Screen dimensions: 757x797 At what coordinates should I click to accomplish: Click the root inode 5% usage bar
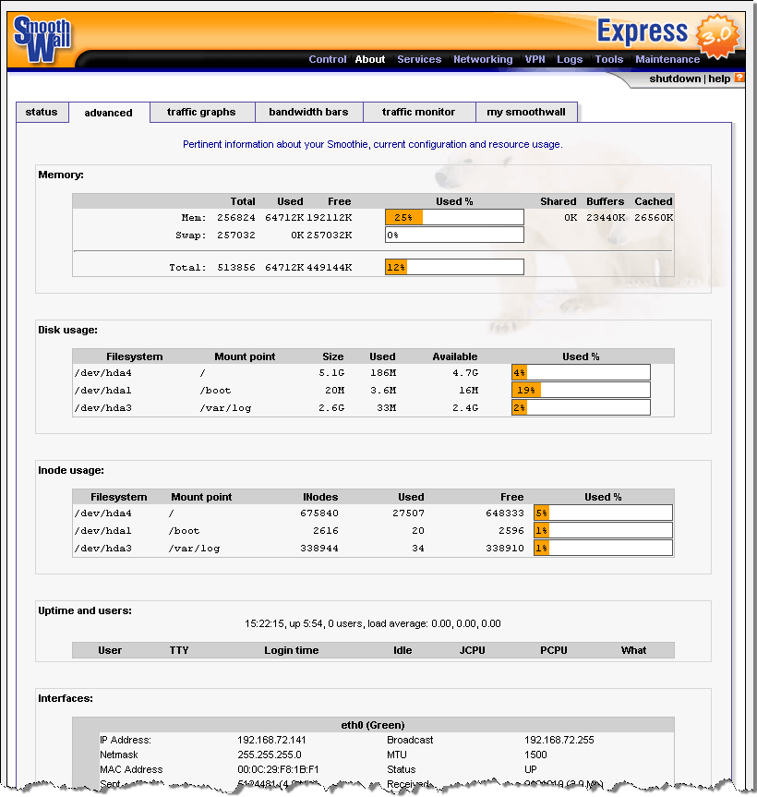click(603, 513)
